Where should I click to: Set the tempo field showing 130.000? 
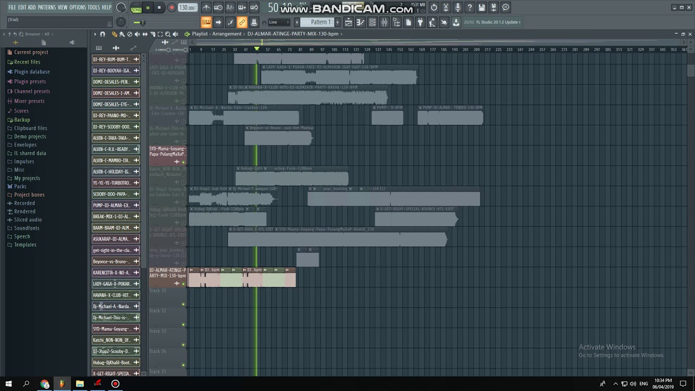click(x=187, y=8)
